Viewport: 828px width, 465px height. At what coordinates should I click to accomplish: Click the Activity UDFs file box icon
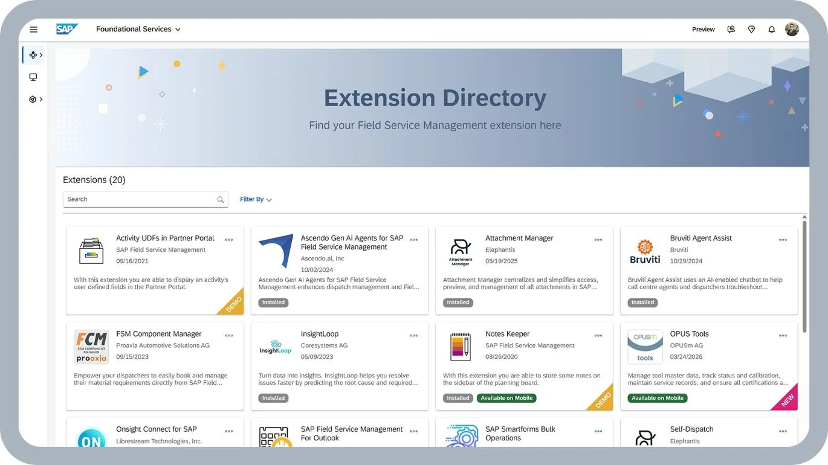[91, 251]
